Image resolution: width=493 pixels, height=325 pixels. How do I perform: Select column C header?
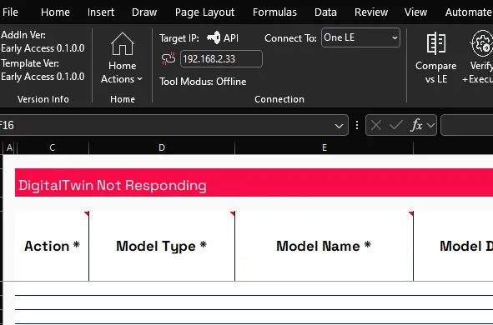coord(53,147)
